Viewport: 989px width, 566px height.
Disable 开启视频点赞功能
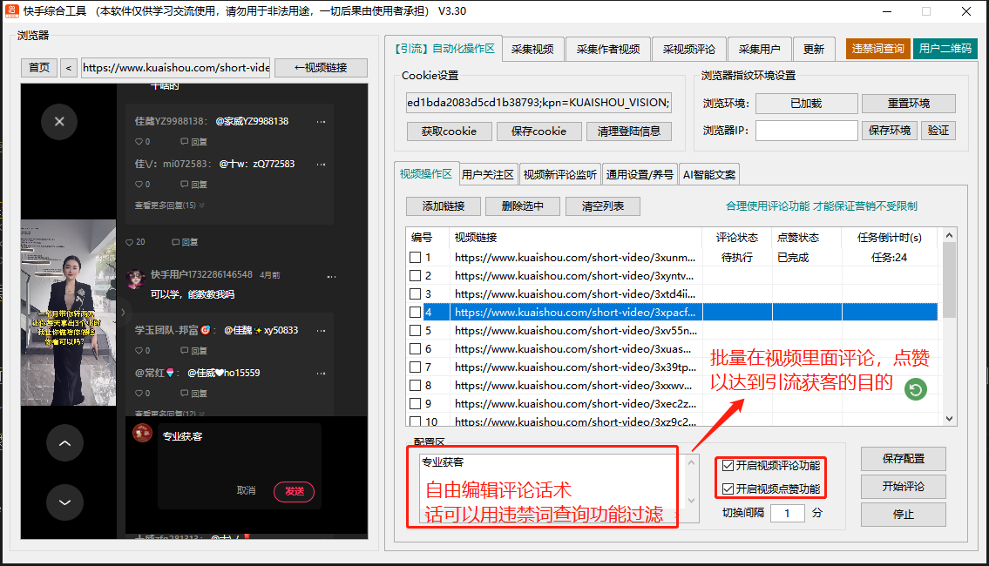coord(728,488)
